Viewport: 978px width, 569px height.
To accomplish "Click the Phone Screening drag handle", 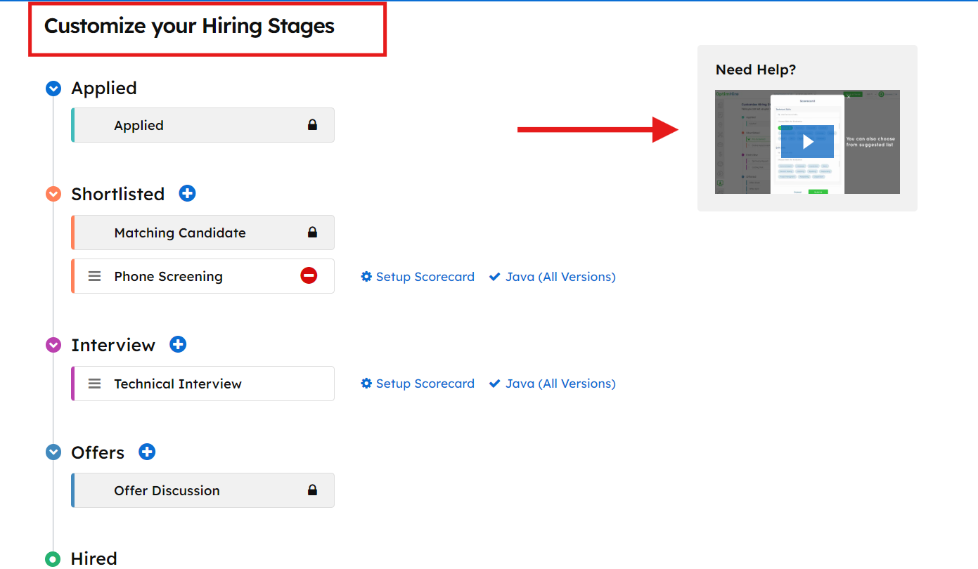I will coord(94,276).
